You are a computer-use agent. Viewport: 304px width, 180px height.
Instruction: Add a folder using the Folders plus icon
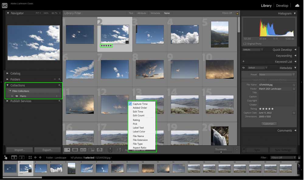pos(59,79)
